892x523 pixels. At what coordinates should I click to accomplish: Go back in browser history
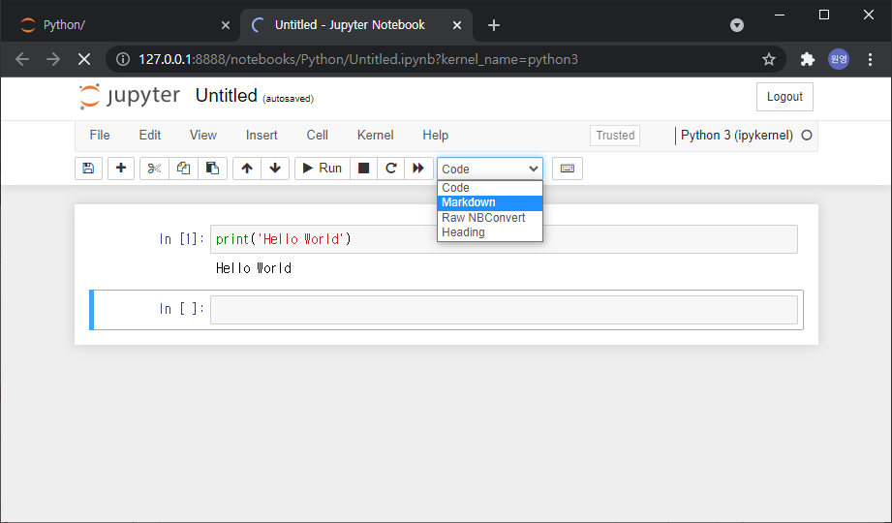22,59
